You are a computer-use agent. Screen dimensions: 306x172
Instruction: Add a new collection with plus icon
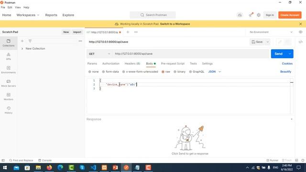coord(22,41)
